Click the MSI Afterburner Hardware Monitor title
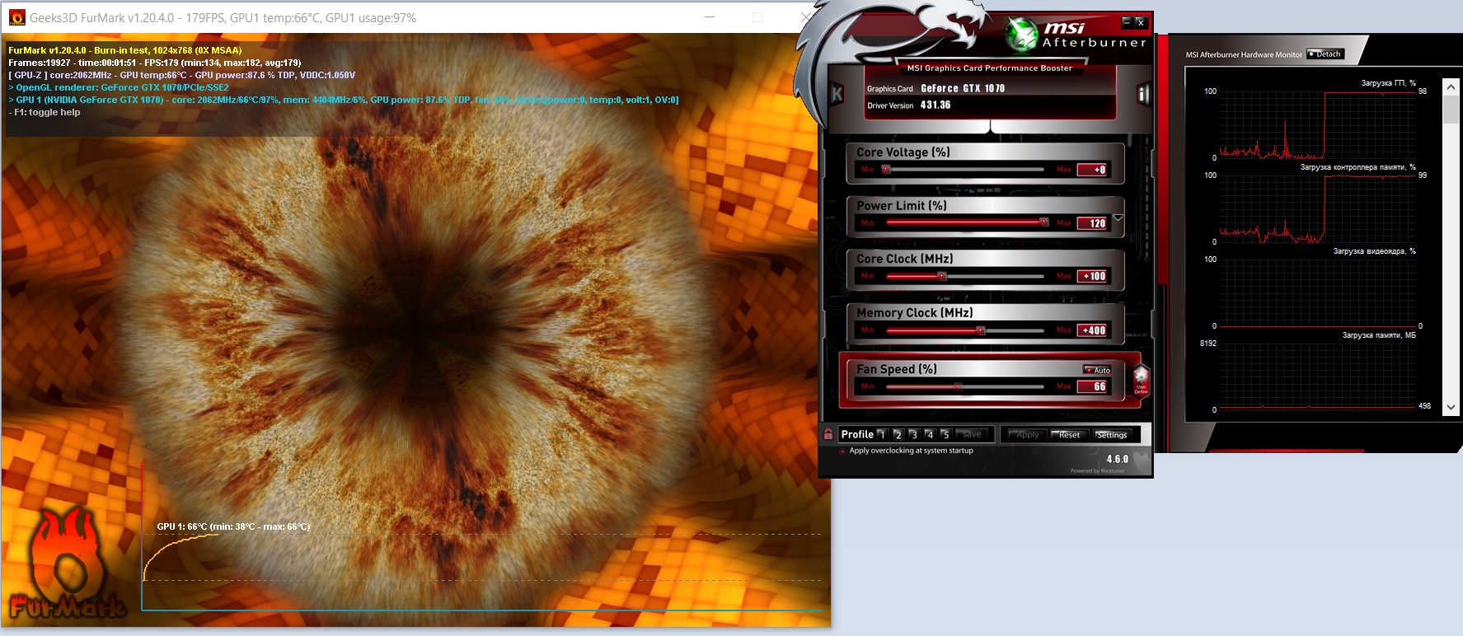Screen dimensions: 1463x636 pyautogui.click(x=1244, y=55)
